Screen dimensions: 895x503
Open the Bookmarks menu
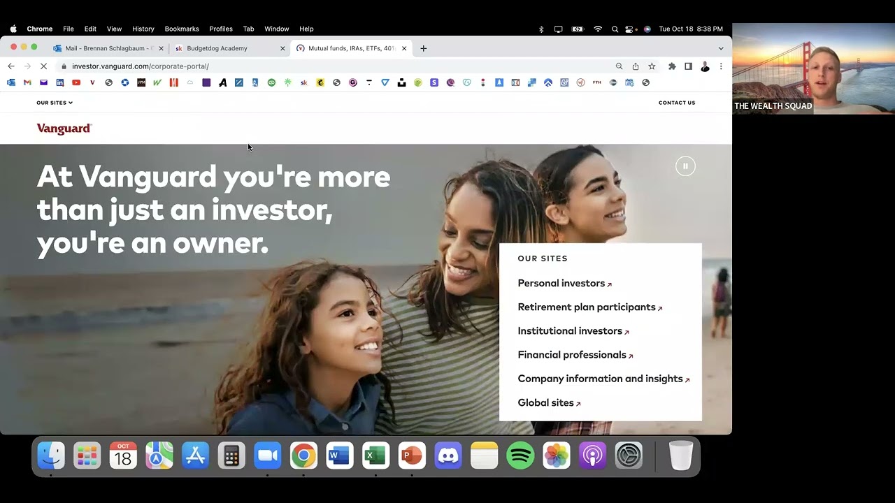[x=182, y=29]
